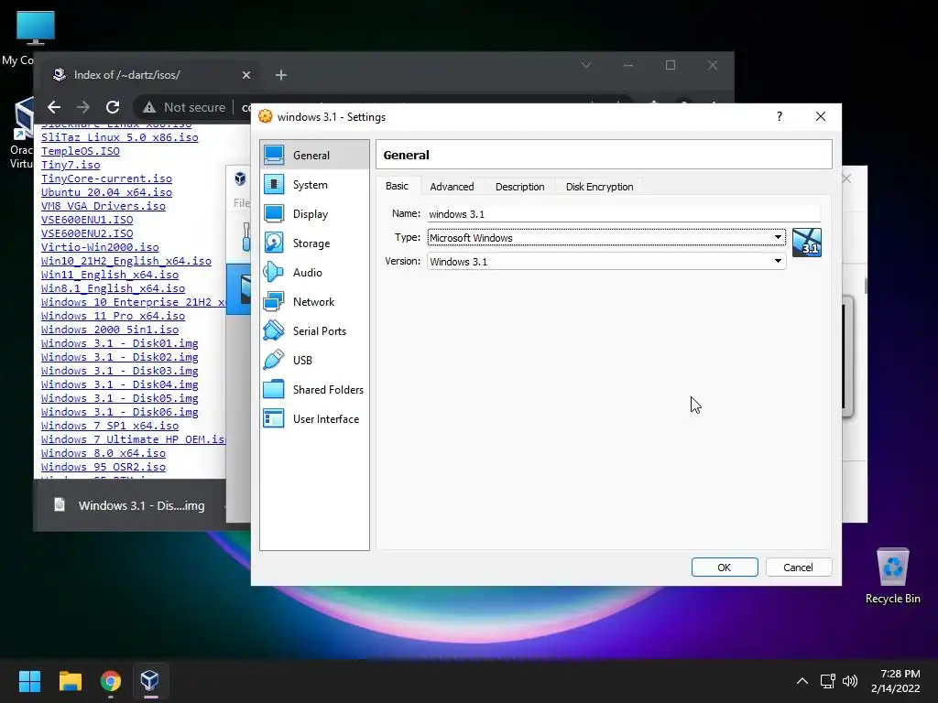Switch to the Description tab
Screen dimensions: 938x703
coord(520,187)
